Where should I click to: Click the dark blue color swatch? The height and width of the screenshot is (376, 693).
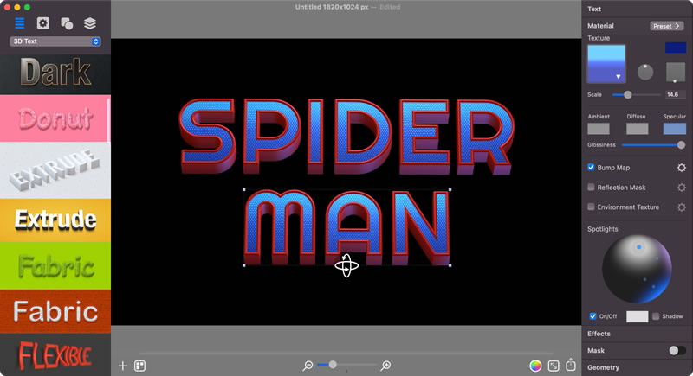click(x=676, y=48)
